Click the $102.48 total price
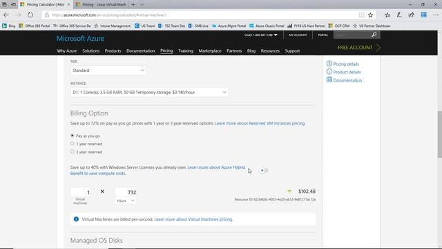 [x=307, y=191]
